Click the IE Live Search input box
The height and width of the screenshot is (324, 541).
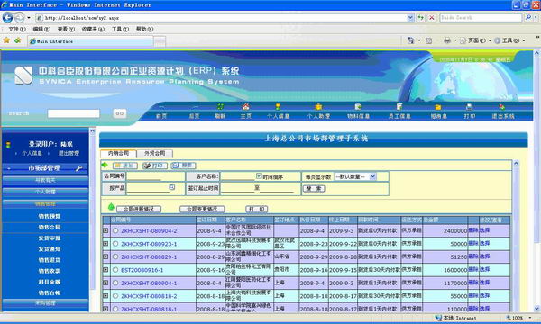click(x=481, y=17)
